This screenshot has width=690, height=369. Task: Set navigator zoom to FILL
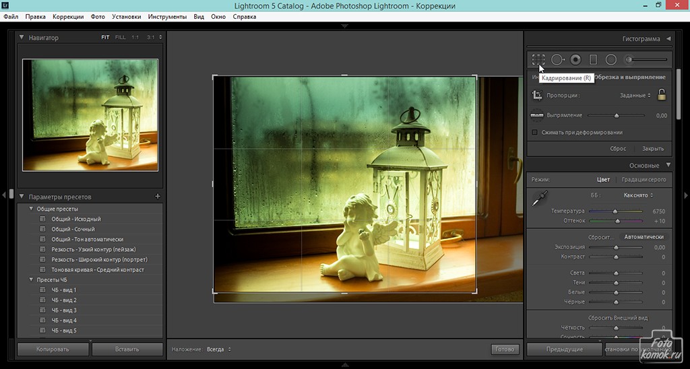pos(120,38)
